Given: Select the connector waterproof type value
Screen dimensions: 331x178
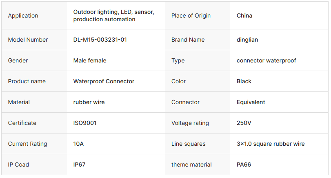Looking at the screenshot, I should coord(266,60).
